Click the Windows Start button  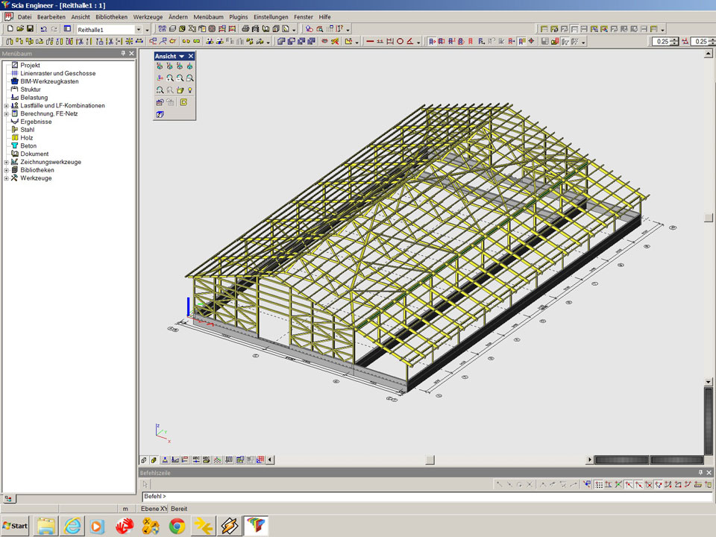pyautogui.click(x=16, y=526)
